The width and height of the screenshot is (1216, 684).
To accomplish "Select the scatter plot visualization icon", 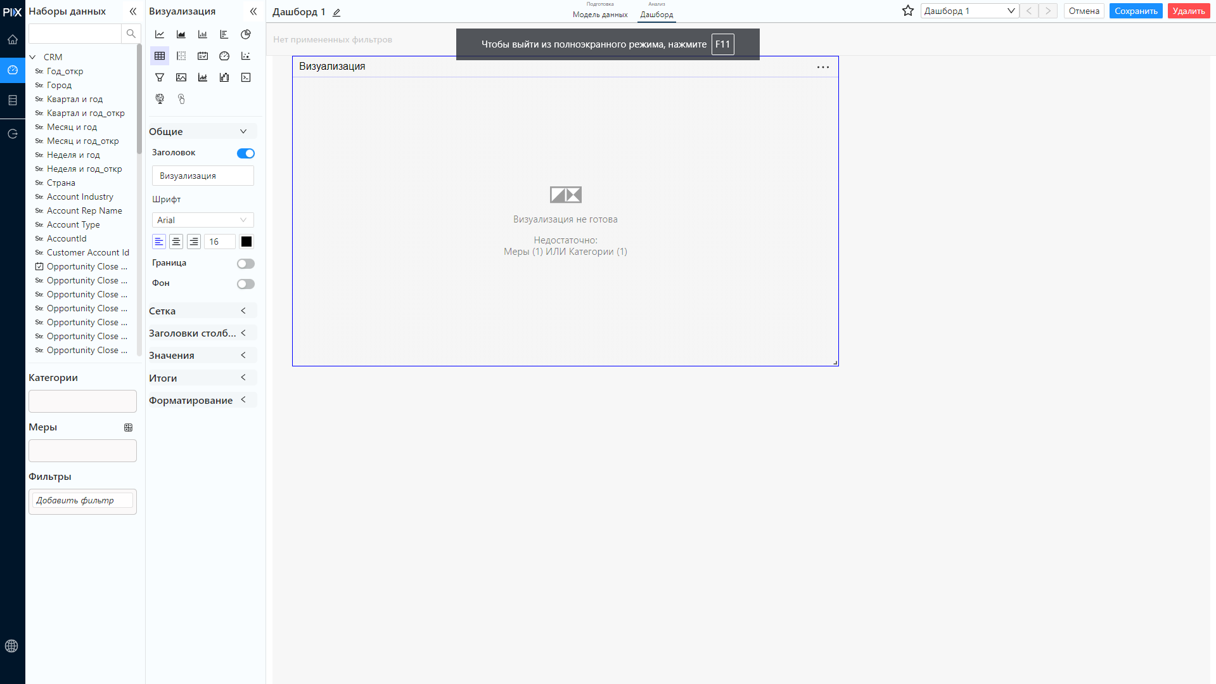I will (246, 56).
